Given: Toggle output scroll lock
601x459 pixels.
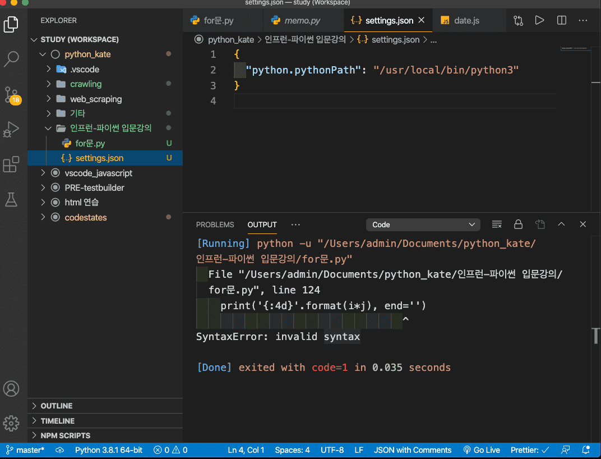Looking at the screenshot, I should 518,224.
